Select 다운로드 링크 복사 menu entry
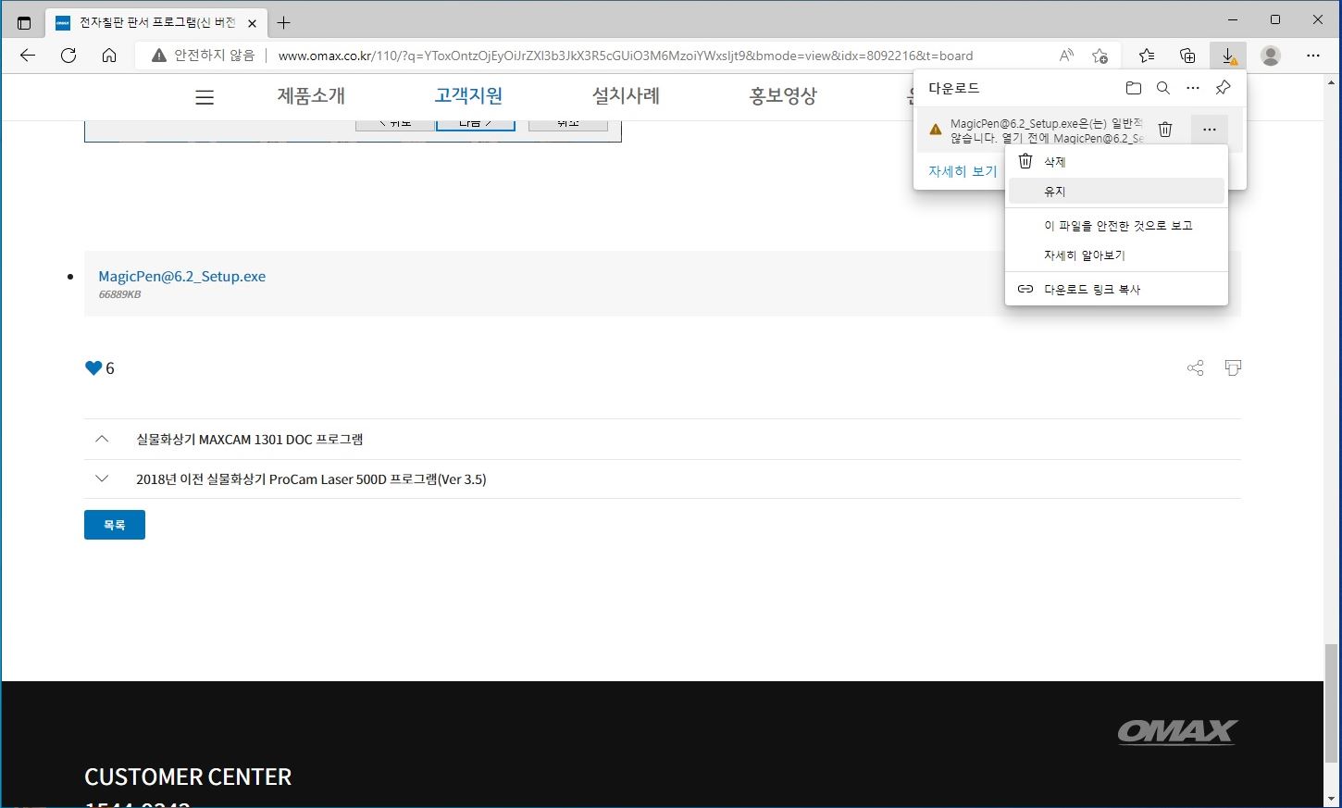The width and height of the screenshot is (1342, 808). click(1092, 290)
